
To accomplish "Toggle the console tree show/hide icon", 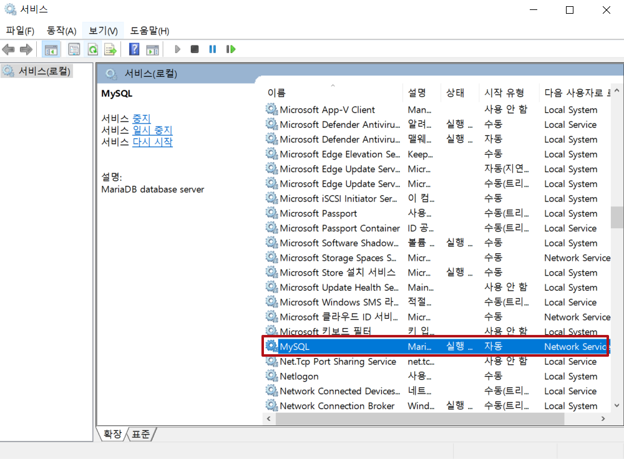I will [x=51, y=50].
